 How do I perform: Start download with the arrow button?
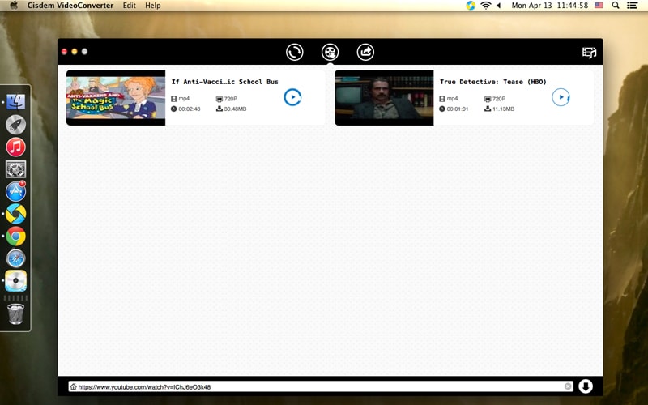[586, 386]
